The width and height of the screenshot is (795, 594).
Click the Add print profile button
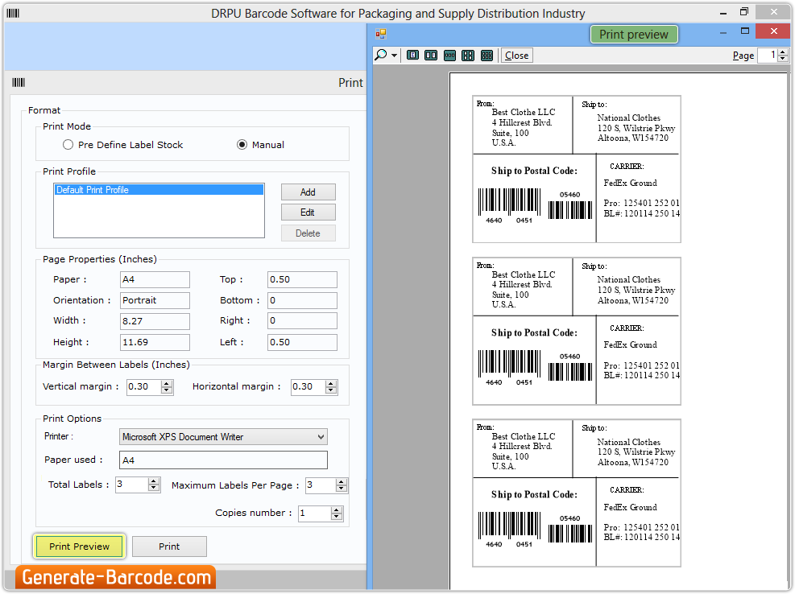pos(308,192)
